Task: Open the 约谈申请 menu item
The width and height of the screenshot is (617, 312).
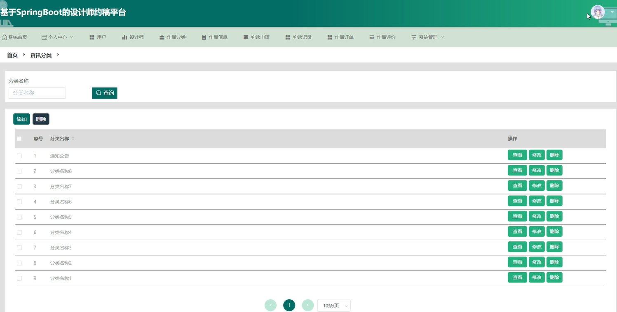Action: tap(256, 37)
